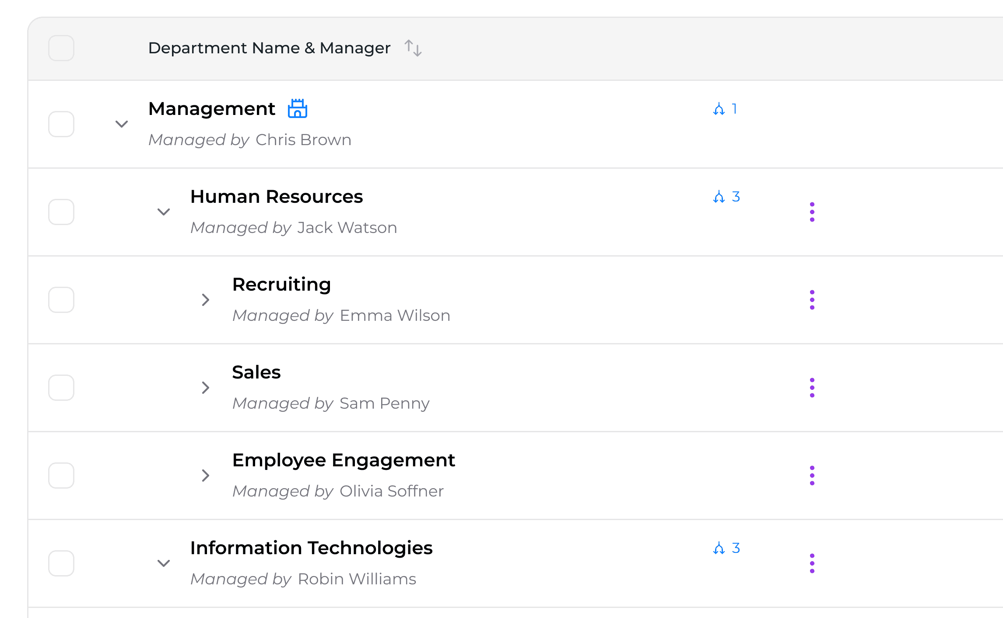Collapse the Management department tree
Image resolution: width=1003 pixels, height=618 pixels.
click(x=121, y=124)
